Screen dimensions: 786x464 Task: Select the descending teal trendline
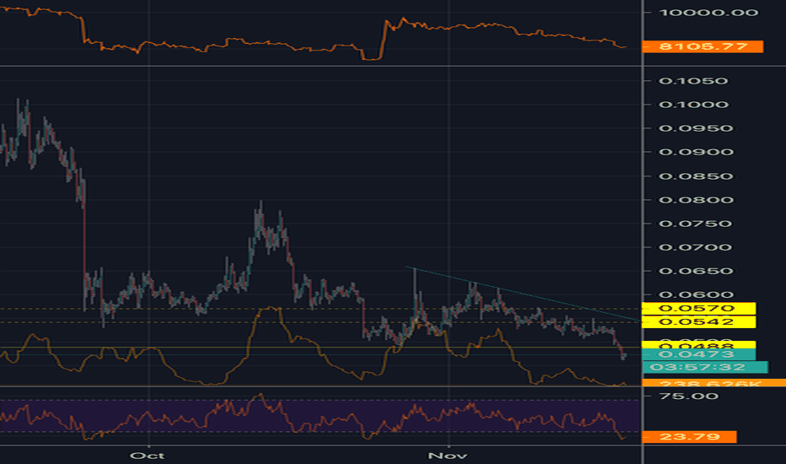(x=522, y=294)
